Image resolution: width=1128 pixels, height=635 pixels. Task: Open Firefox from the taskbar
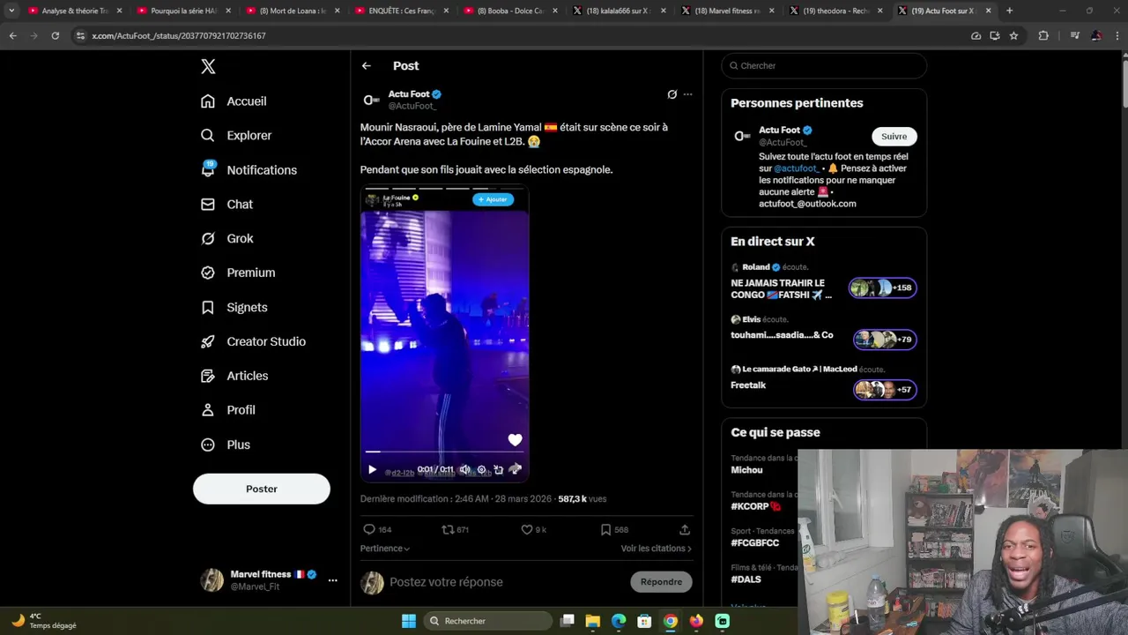[x=696, y=621]
